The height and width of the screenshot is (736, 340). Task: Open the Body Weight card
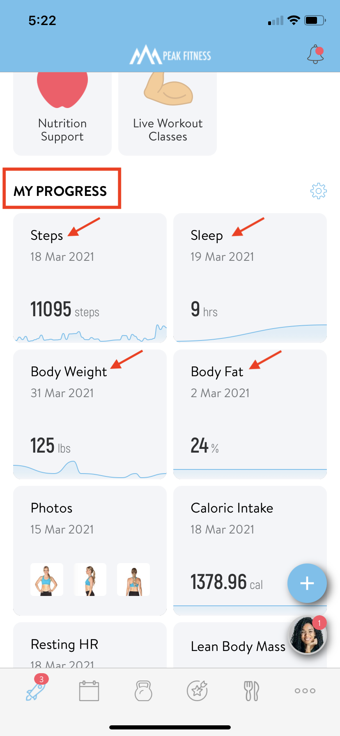(90, 414)
